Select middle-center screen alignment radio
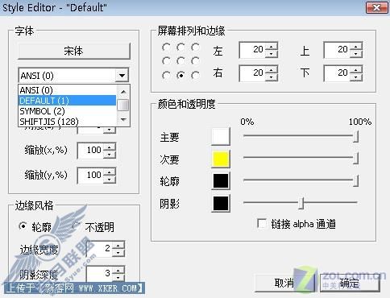390x298 pixels. [180, 61]
